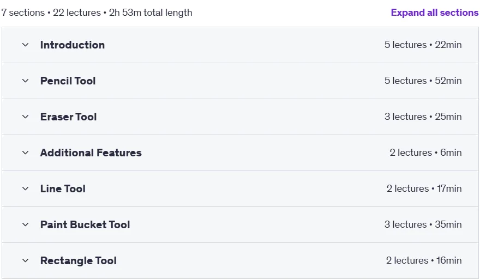Screen dimensions: 480x280
Task: Click the '5 lectures • 52min' label
Action: [423, 81]
